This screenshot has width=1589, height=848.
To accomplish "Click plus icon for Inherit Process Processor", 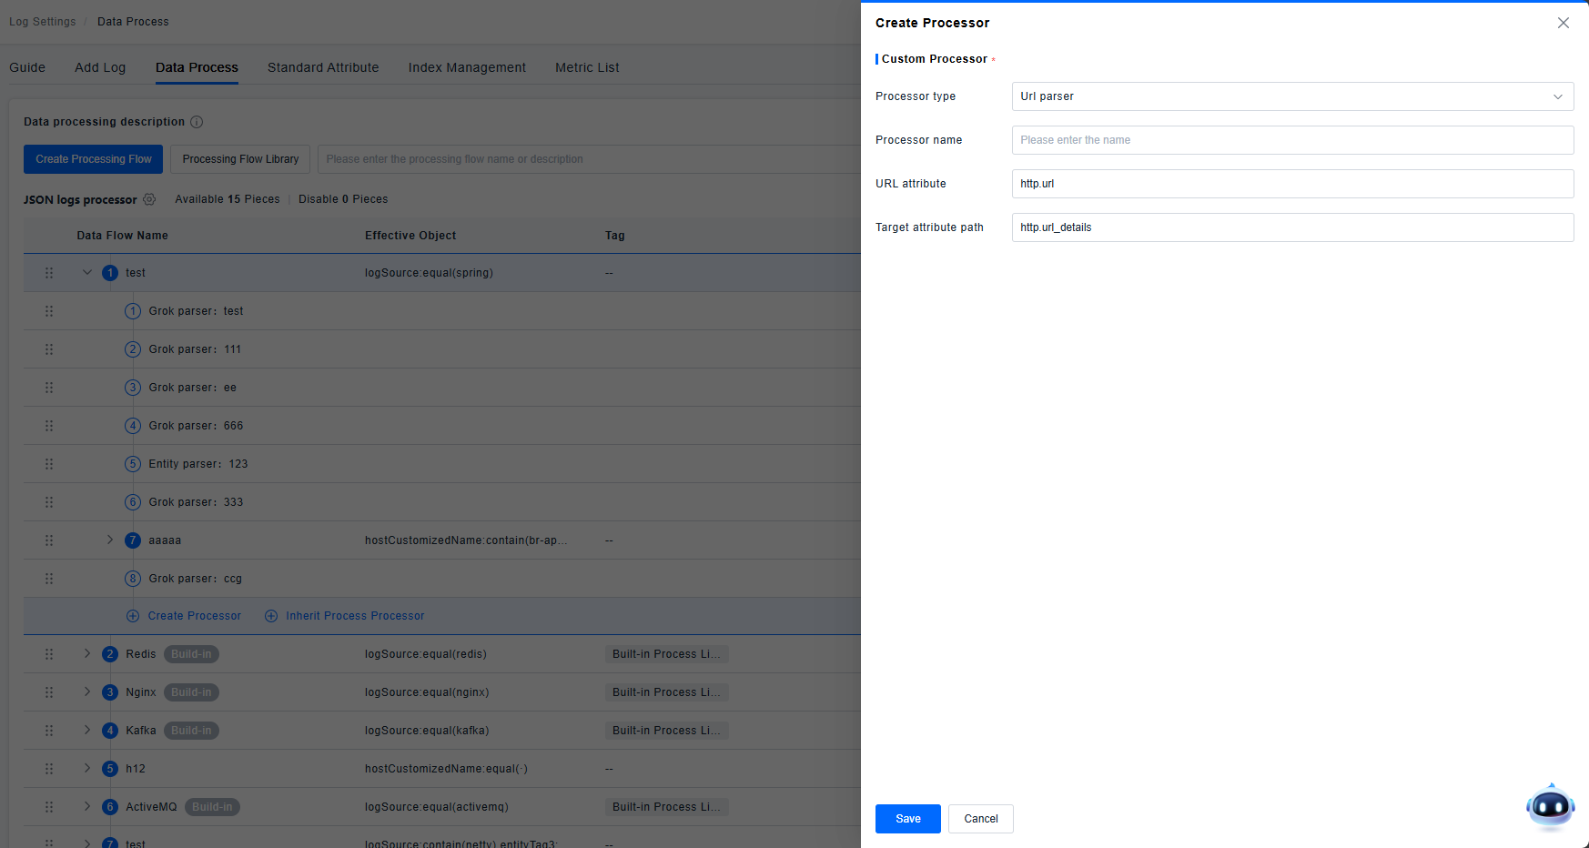I will tap(271, 616).
